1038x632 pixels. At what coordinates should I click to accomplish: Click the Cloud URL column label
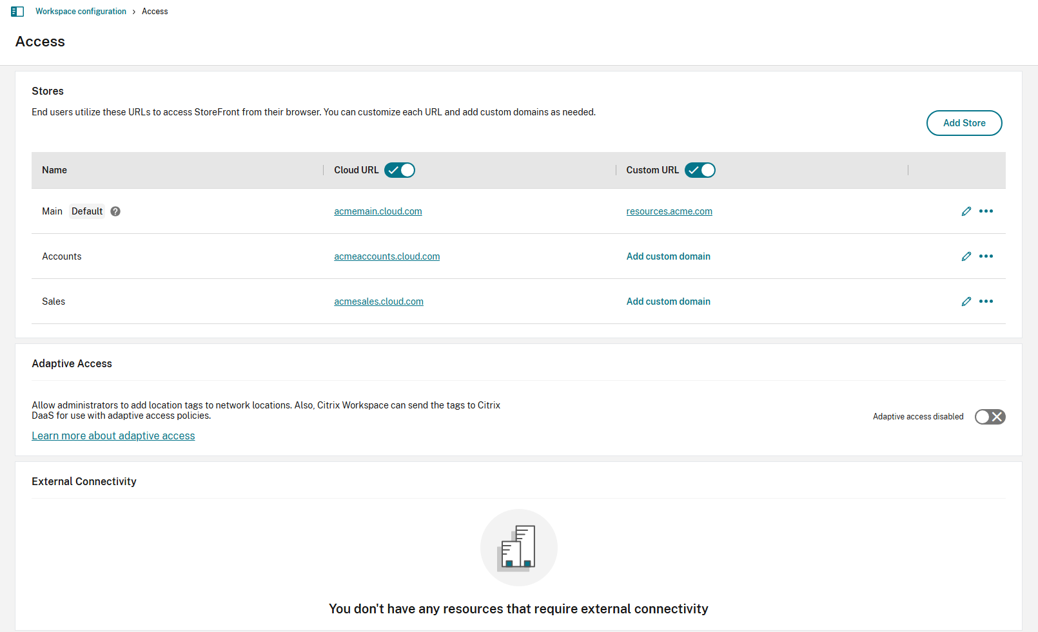[x=357, y=170]
